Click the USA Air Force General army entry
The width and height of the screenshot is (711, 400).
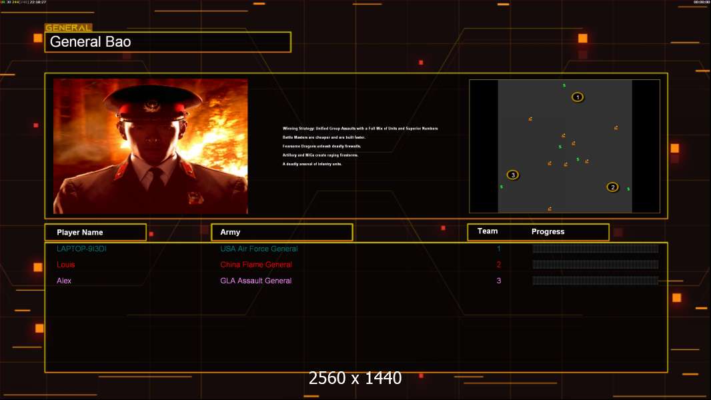259,249
